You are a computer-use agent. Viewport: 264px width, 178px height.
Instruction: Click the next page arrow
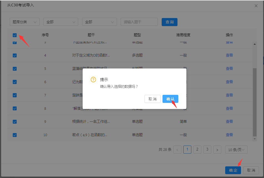pyautogui.click(x=217, y=149)
